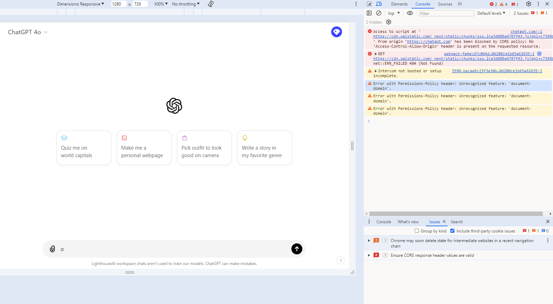Click the console scrollbar left arrow
The image size is (553, 304).
[x=366, y=214]
